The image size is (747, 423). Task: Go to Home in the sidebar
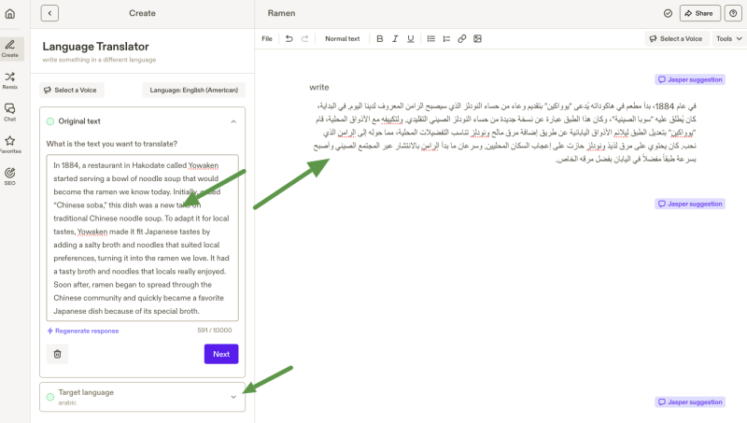10,13
